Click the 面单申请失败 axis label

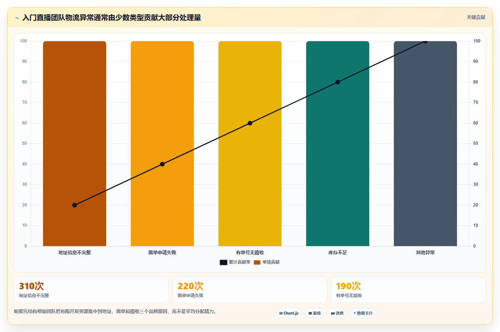coord(162,252)
